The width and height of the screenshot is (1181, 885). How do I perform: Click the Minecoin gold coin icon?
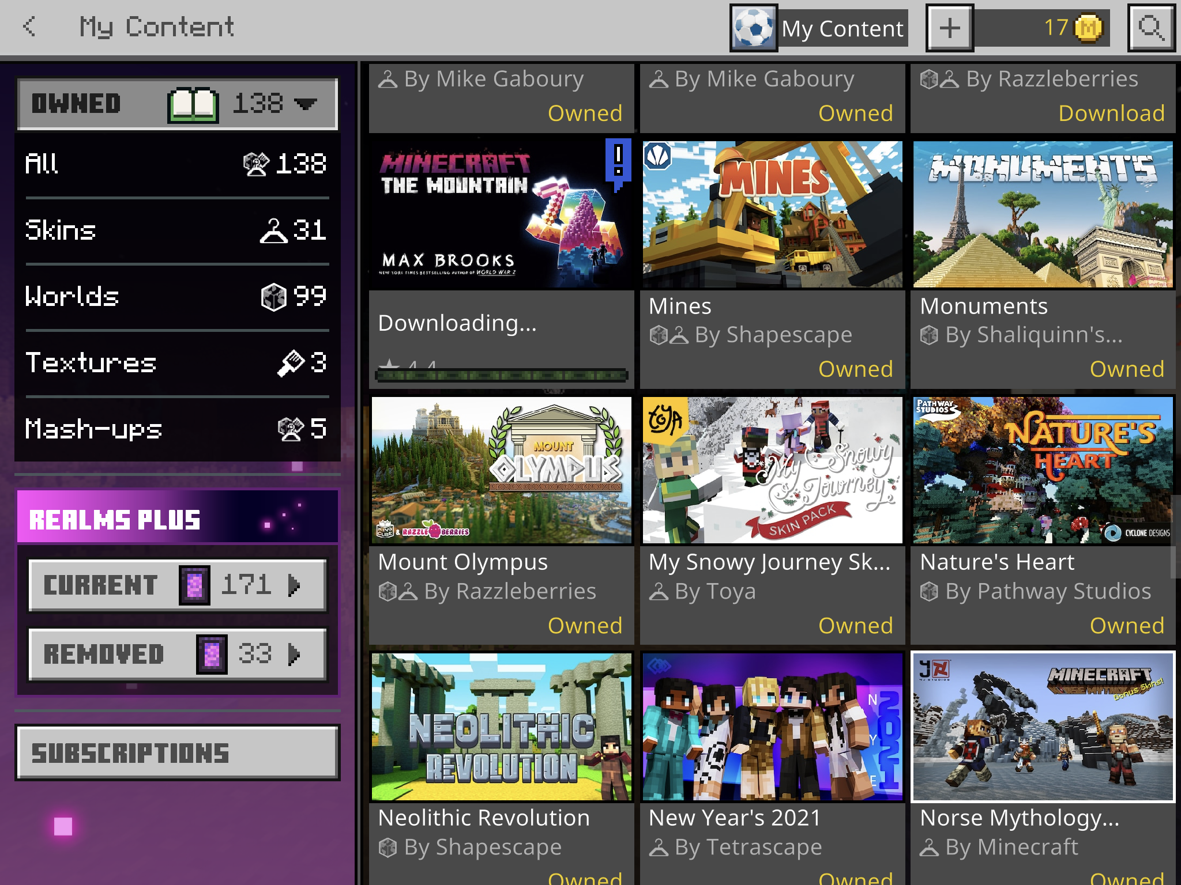(1088, 28)
